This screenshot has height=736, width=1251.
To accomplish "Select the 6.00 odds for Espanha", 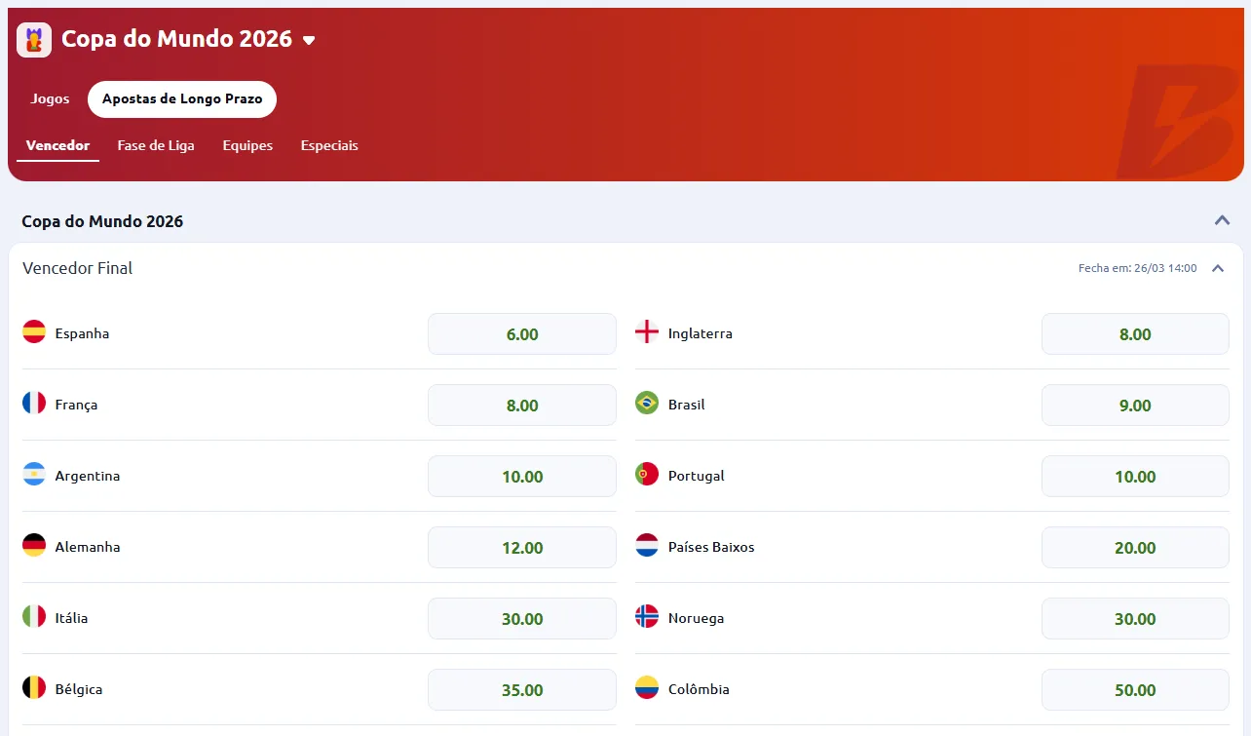I will pyautogui.click(x=521, y=332).
